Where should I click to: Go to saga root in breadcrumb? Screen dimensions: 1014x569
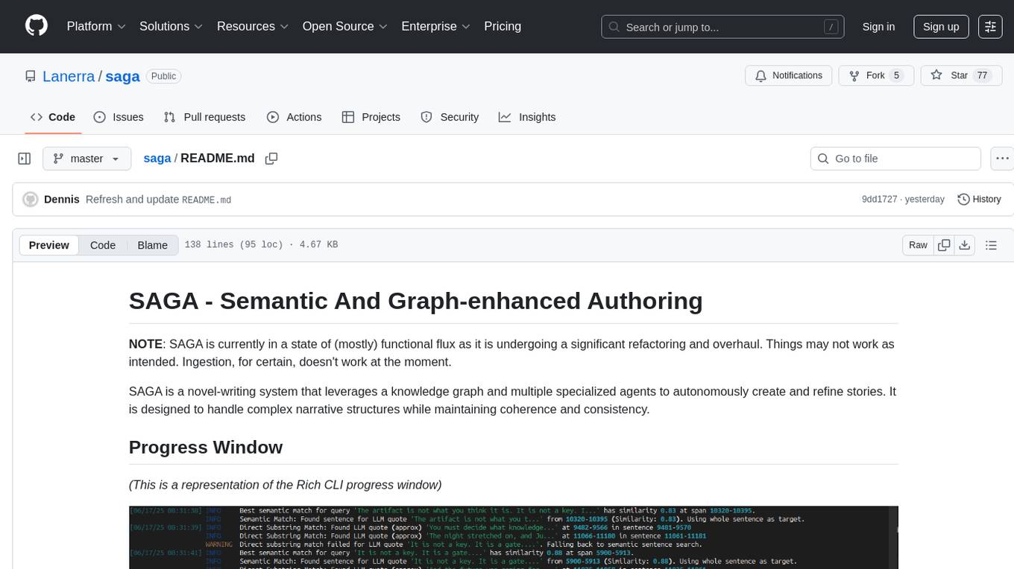pyautogui.click(x=157, y=158)
